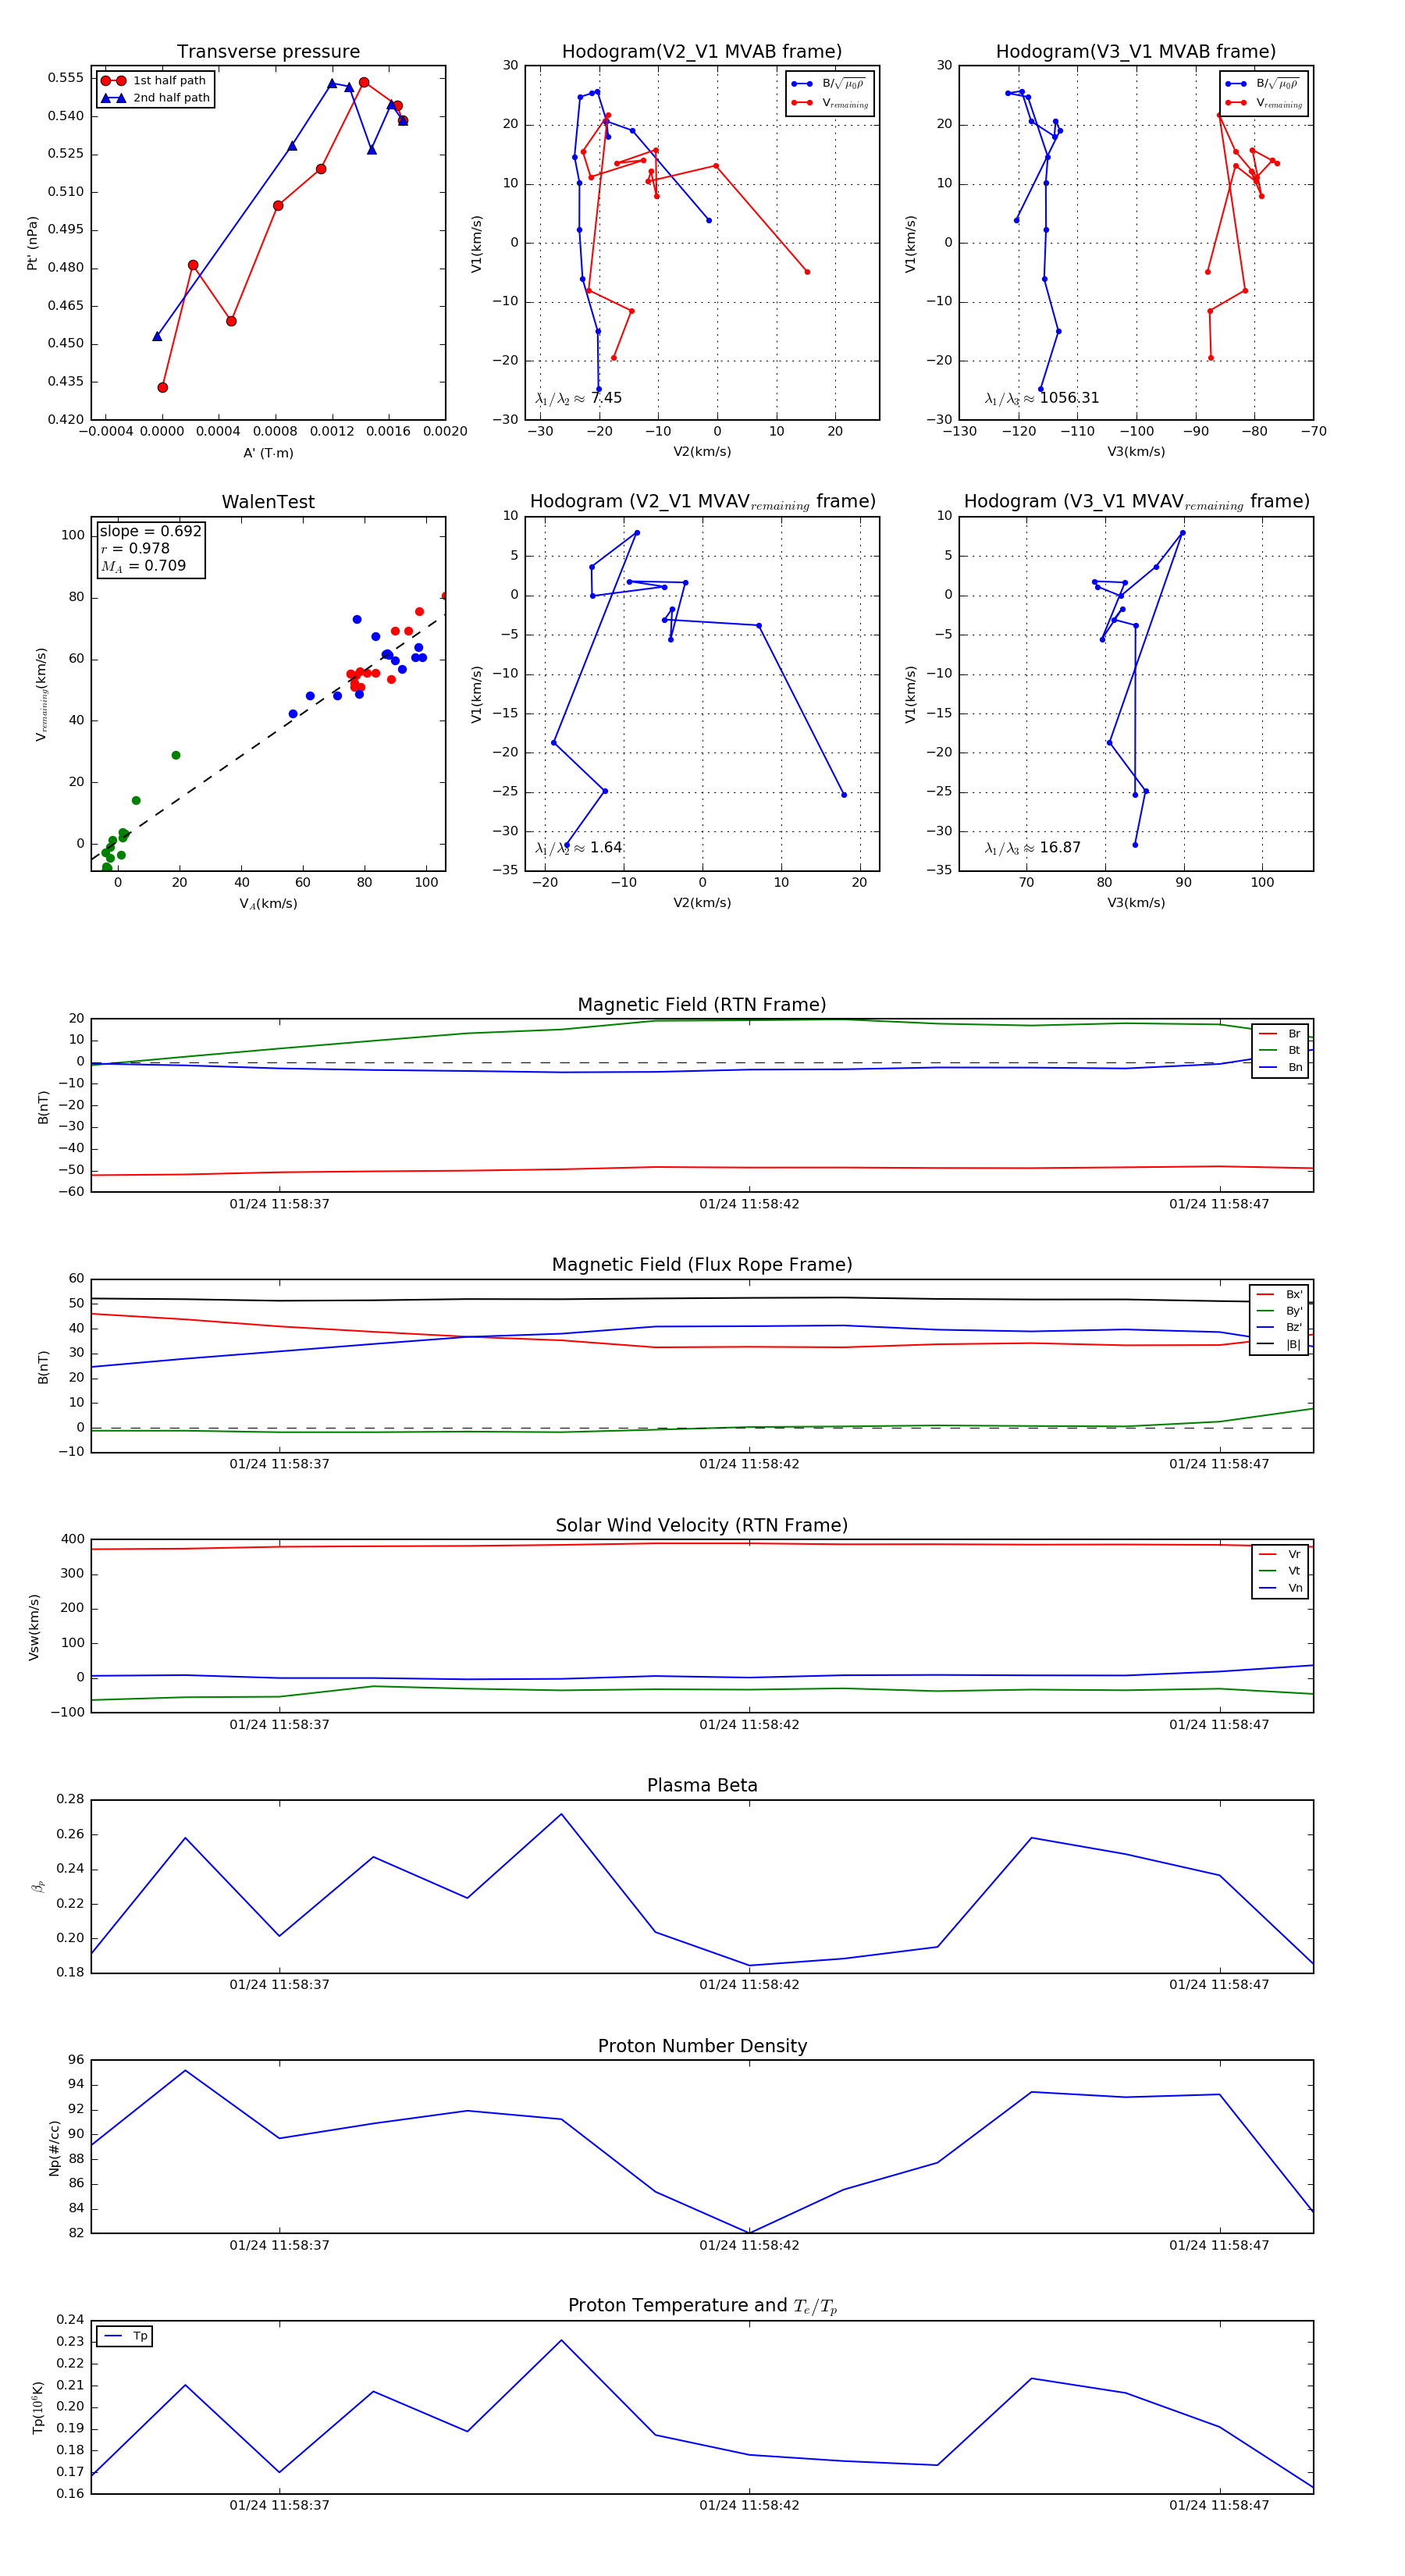
Task: Click the 'V_A(km/s)' x-axis label of WalenTest
Action: point(268,903)
